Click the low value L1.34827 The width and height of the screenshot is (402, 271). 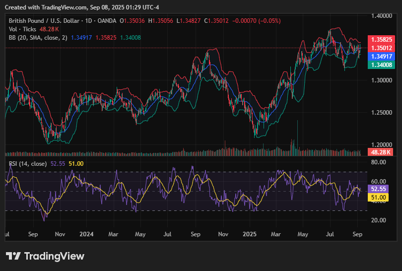[189, 21]
